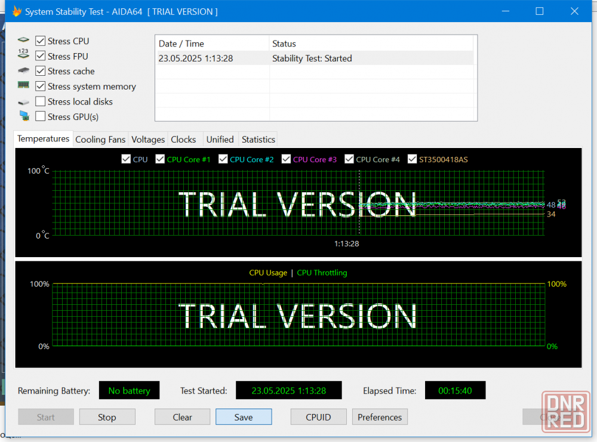Click the cache chip icon beside Stress cache
The image size is (597, 442).
[23, 71]
